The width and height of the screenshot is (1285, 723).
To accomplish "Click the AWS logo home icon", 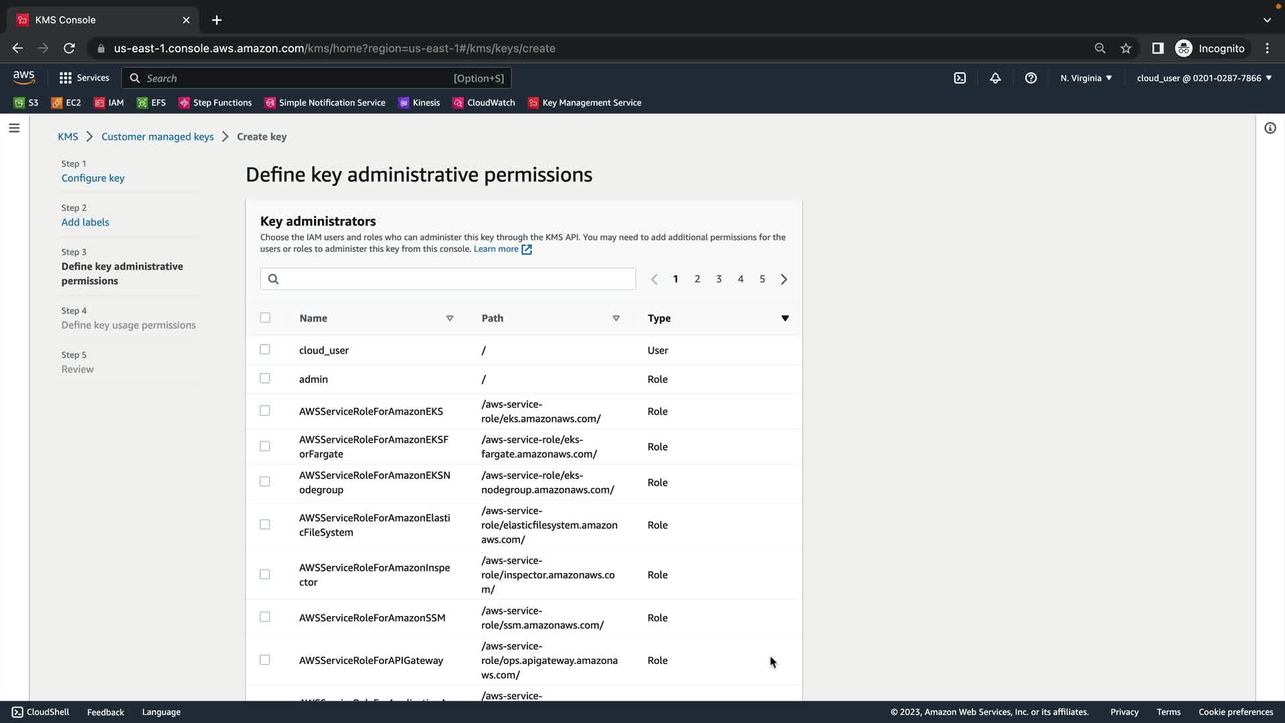I will 24,78.
